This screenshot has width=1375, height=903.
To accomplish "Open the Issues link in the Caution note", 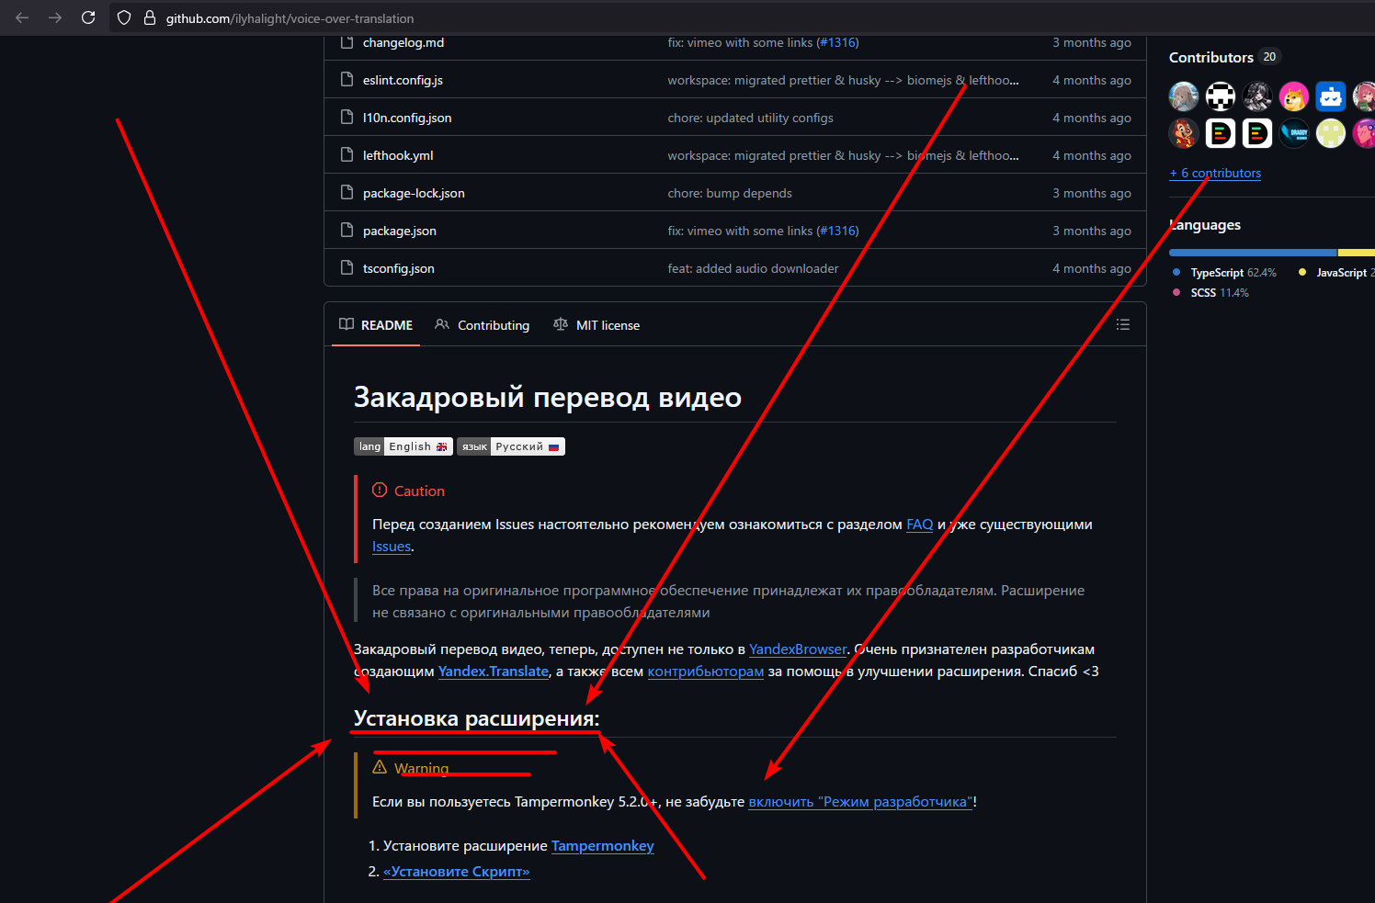I will [x=392, y=547].
